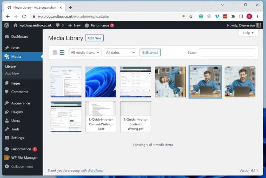Click the home icon beside wp.blogsandbox.co.uk
The width and height of the screenshot is (266, 178).
[15, 25]
